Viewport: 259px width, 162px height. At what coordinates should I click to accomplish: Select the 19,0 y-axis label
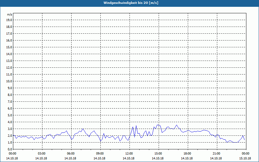(x=9, y=20)
